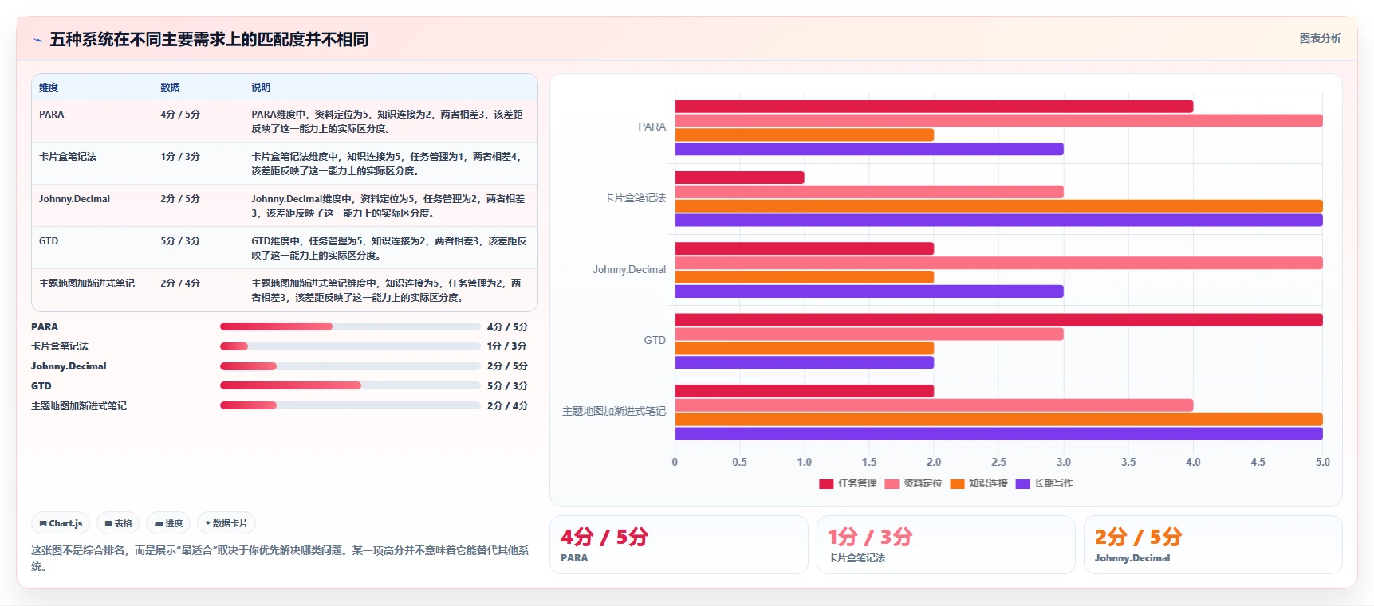
Task: Click the 维度 column header
Action: tap(49, 88)
